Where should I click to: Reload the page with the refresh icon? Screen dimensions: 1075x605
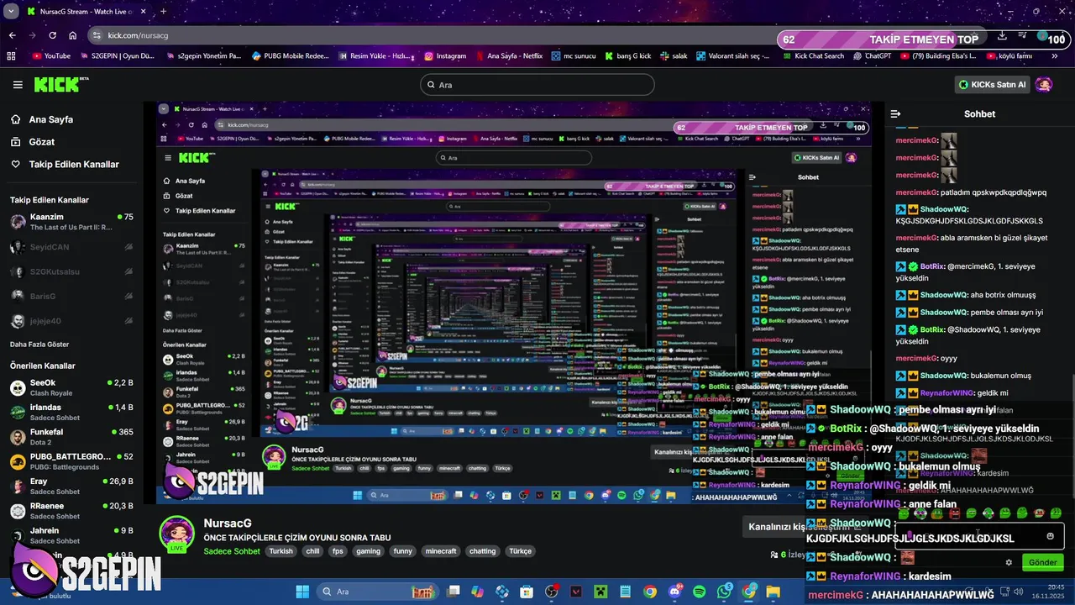[x=52, y=35]
